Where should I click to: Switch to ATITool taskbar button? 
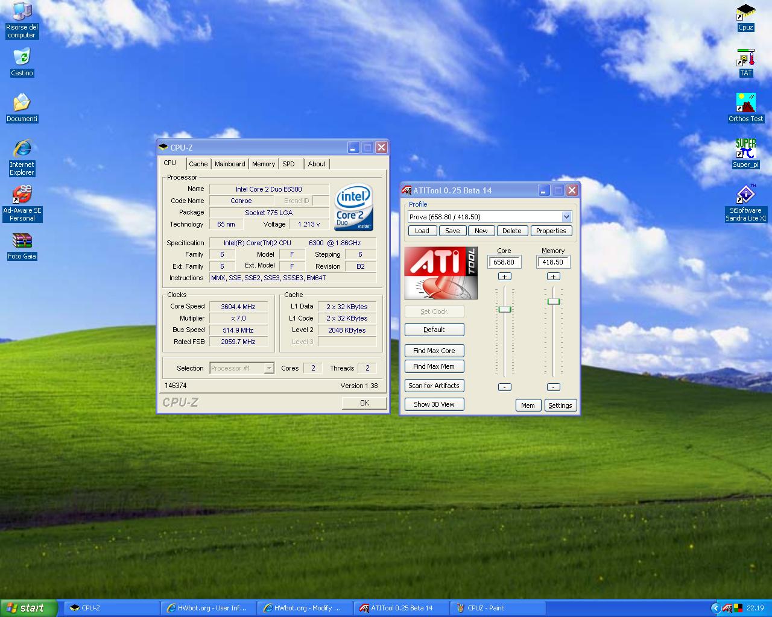point(401,608)
